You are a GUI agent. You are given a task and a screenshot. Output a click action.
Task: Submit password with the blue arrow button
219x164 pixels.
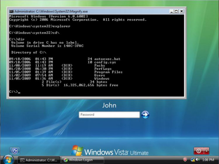coord(145,115)
